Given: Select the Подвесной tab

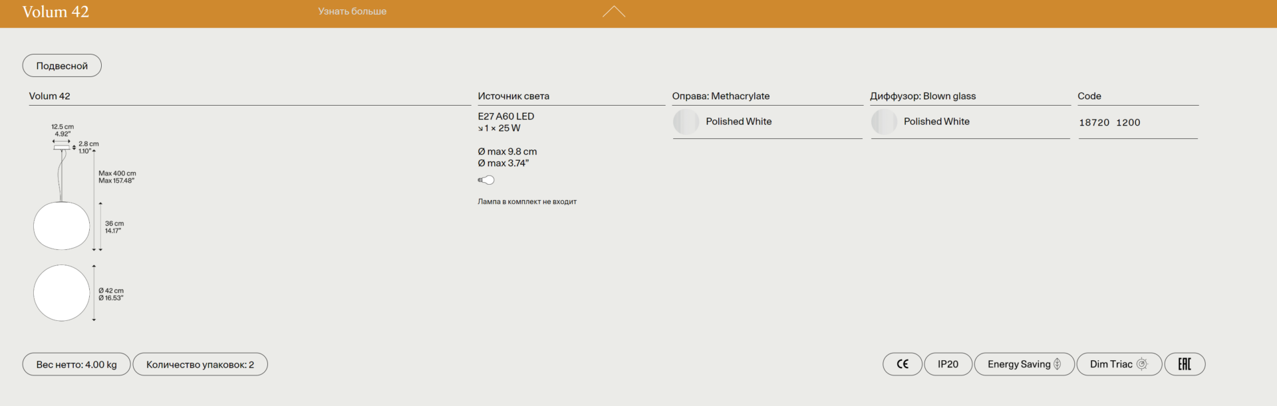Looking at the screenshot, I should 62,66.
